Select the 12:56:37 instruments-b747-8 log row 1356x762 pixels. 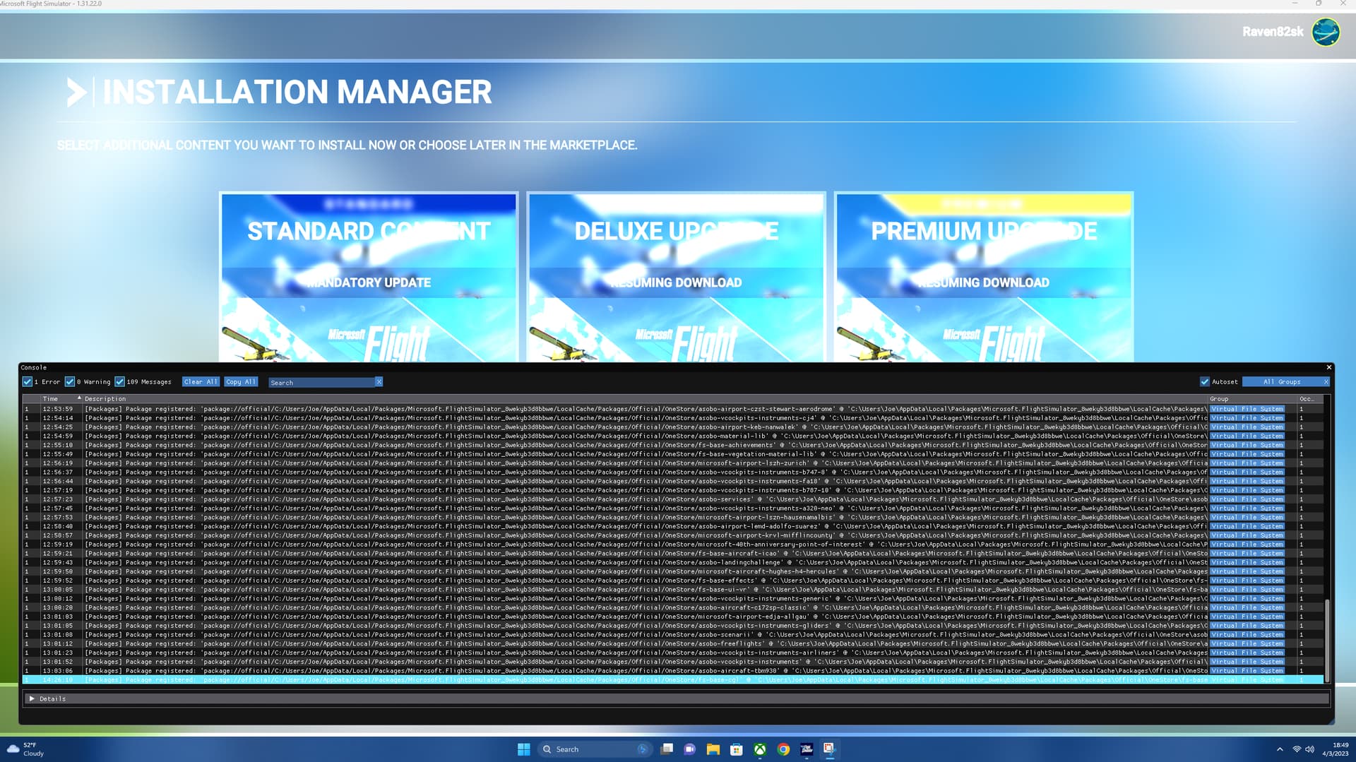pos(673,472)
